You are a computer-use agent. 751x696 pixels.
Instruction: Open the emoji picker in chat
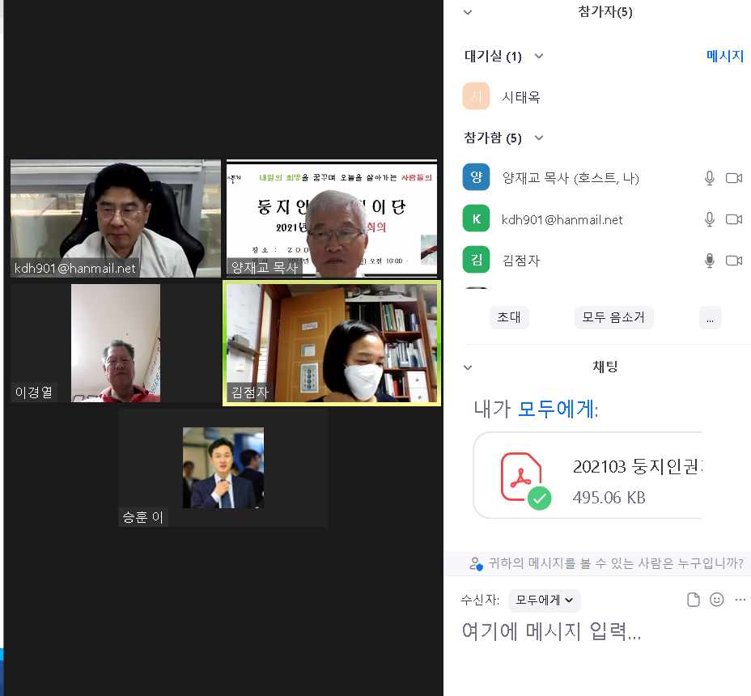pos(716,600)
